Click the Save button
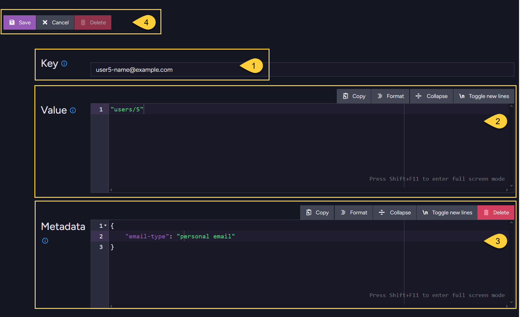The width and height of the screenshot is (520, 317). point(20,22)
